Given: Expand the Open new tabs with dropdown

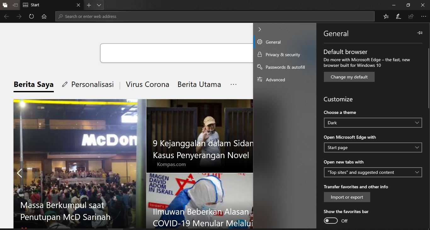Looking at the screenshot, I should coord(373,172).
